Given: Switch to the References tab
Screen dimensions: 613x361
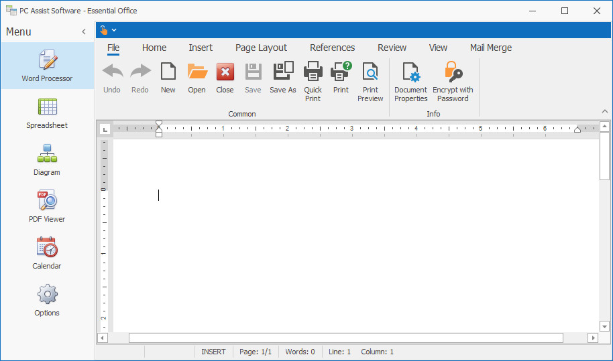Looking at the screenshot, I should coord(332,48).
